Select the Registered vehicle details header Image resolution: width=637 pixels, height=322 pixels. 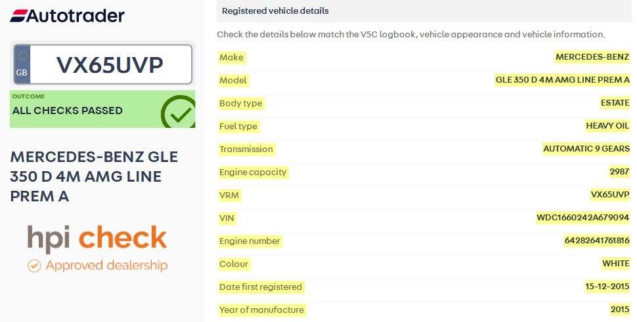275,11
